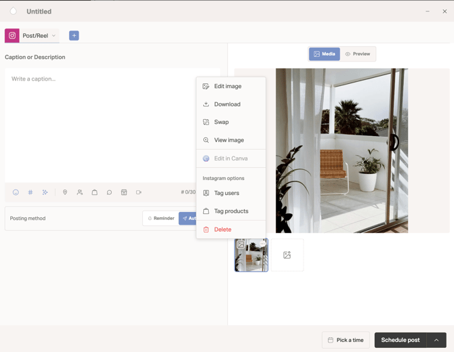Image resolution: width=454 pixels, height=352 pixels.
Task: Click the Instagram logo icon
Action: [12, 36]
